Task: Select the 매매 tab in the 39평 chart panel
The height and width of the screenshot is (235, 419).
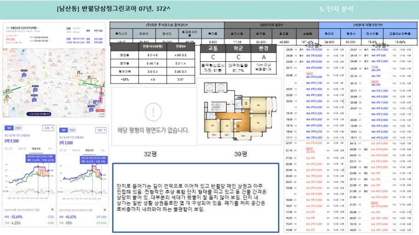Action: 63,130
